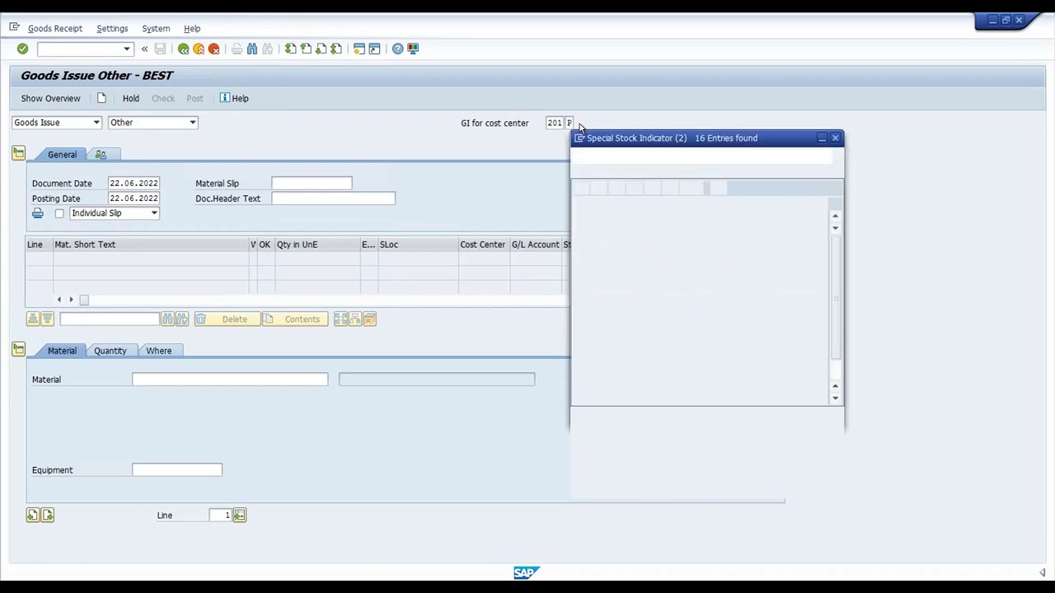
Task: Switch to the Quantity tab
Action: point(110,351)
